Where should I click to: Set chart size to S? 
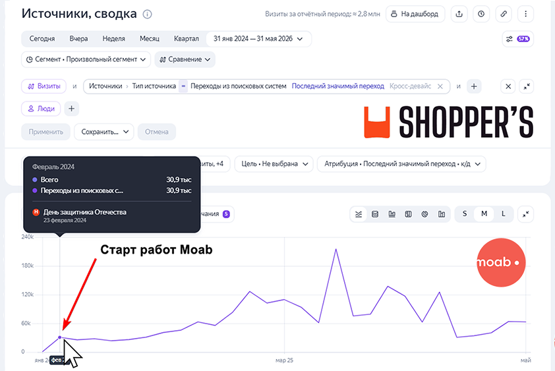point(465,214)
